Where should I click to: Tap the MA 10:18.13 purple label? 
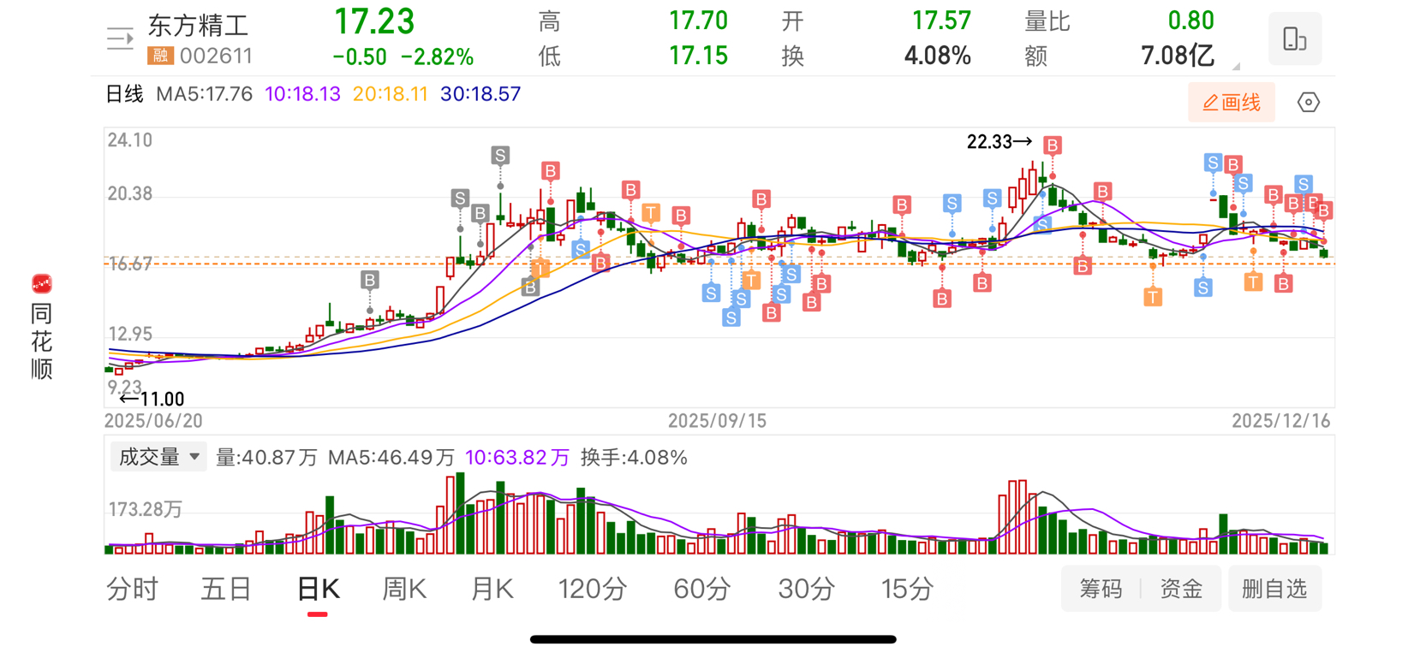(x=302, y=94)
